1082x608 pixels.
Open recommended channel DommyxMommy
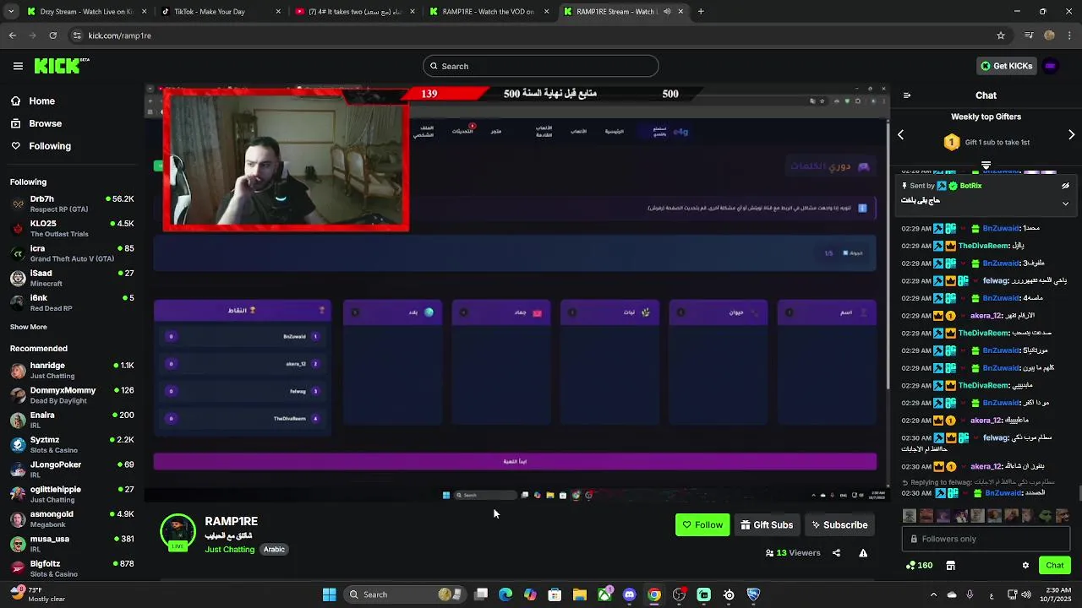(x=72, y=394)
